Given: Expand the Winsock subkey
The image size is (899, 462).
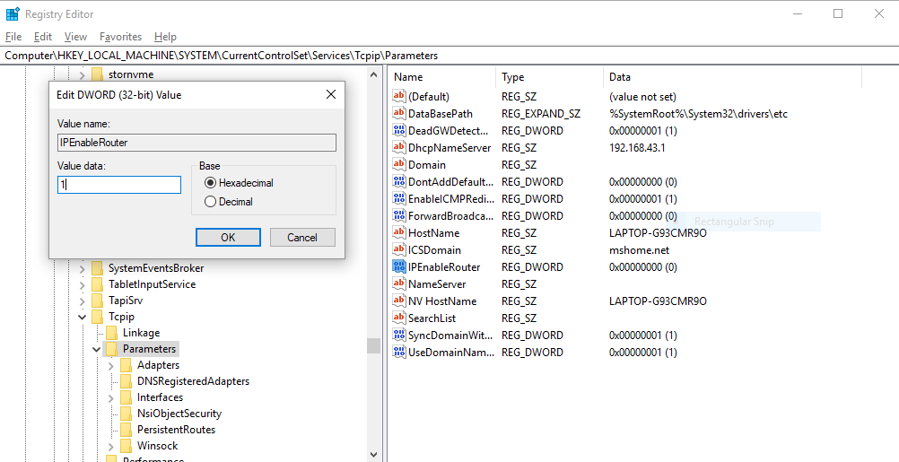Looking at the screenshot, I should 110,445.
